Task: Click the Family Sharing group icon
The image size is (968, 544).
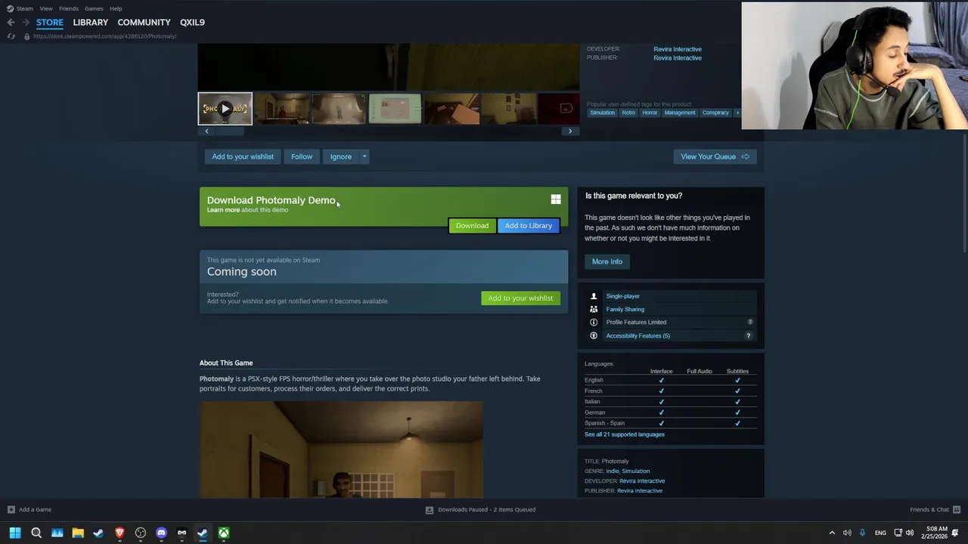Action: click(594, 309)
